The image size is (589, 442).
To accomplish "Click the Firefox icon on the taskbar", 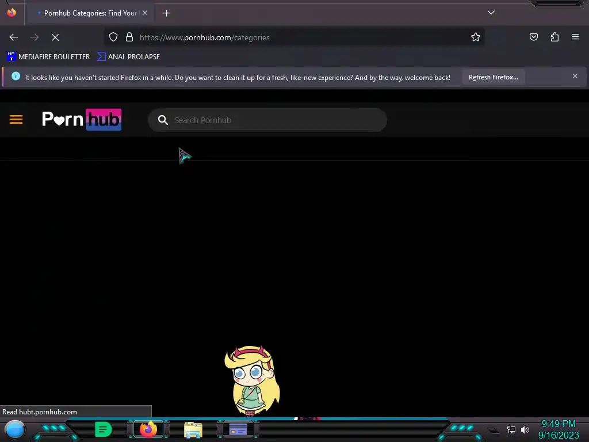I will (148, 429).
